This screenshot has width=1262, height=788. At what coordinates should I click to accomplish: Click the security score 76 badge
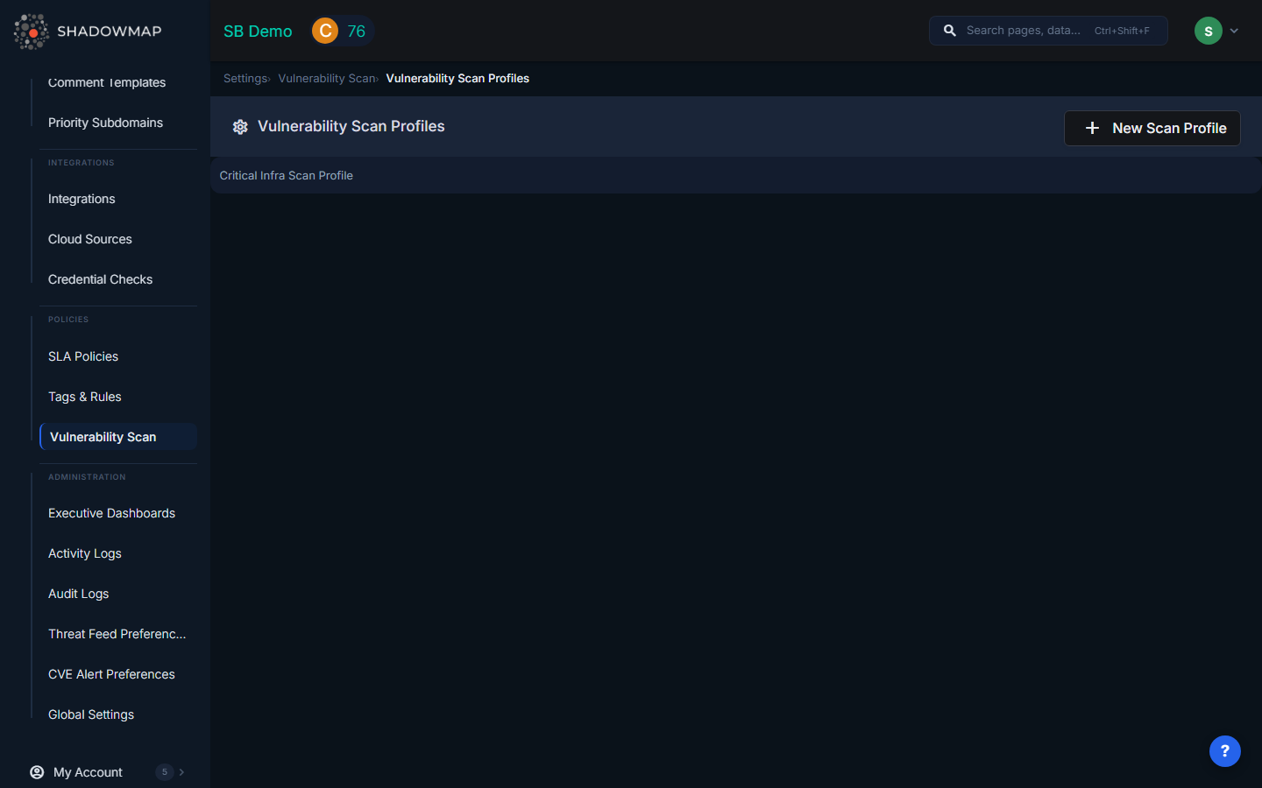pos(356,31)
